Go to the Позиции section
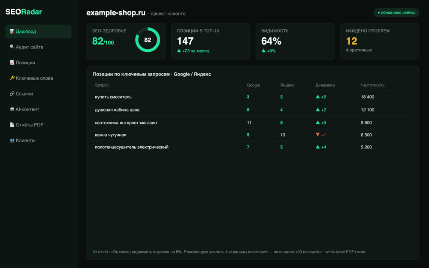 [x=38, y=63]
